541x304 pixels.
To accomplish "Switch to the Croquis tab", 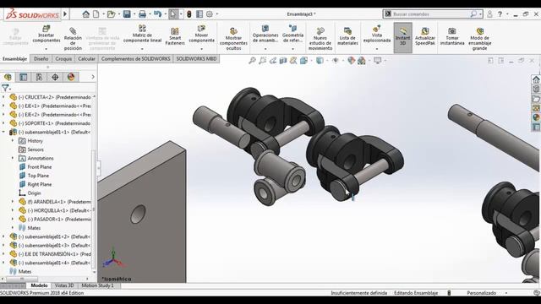I will 63,59.
